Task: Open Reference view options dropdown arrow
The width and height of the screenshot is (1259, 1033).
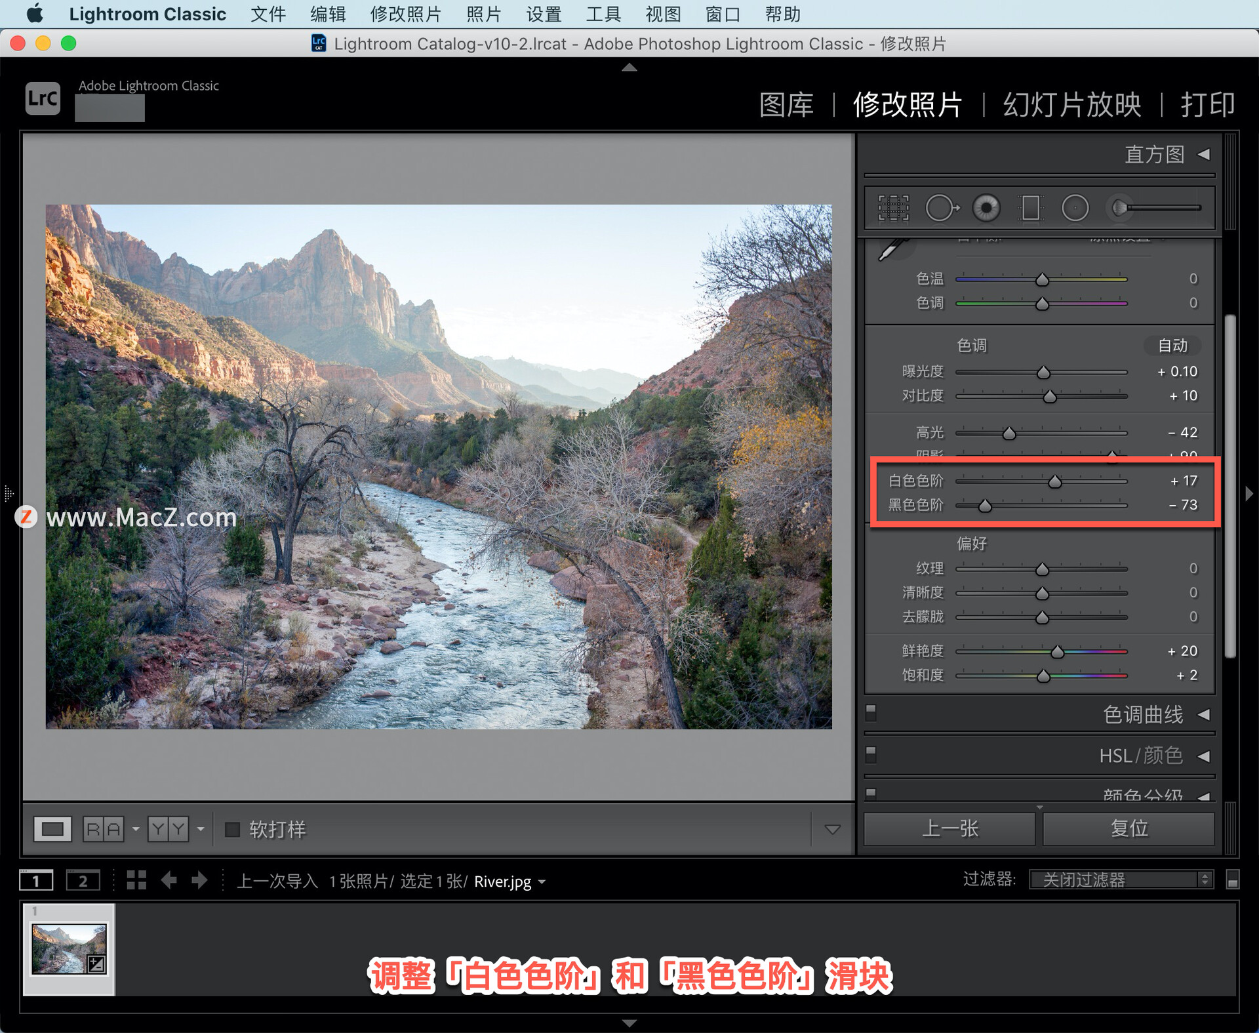Action: click(x=136, y=830)
